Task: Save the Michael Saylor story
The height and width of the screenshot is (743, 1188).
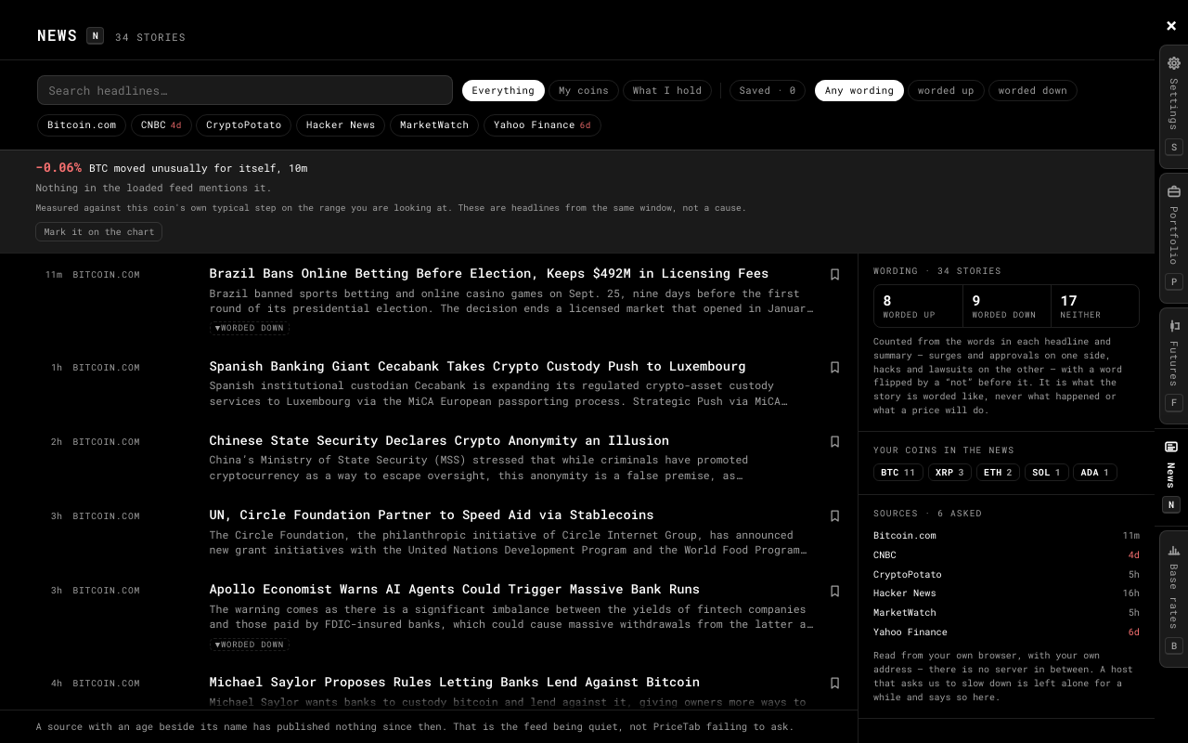Action: [x=834, y=683]
